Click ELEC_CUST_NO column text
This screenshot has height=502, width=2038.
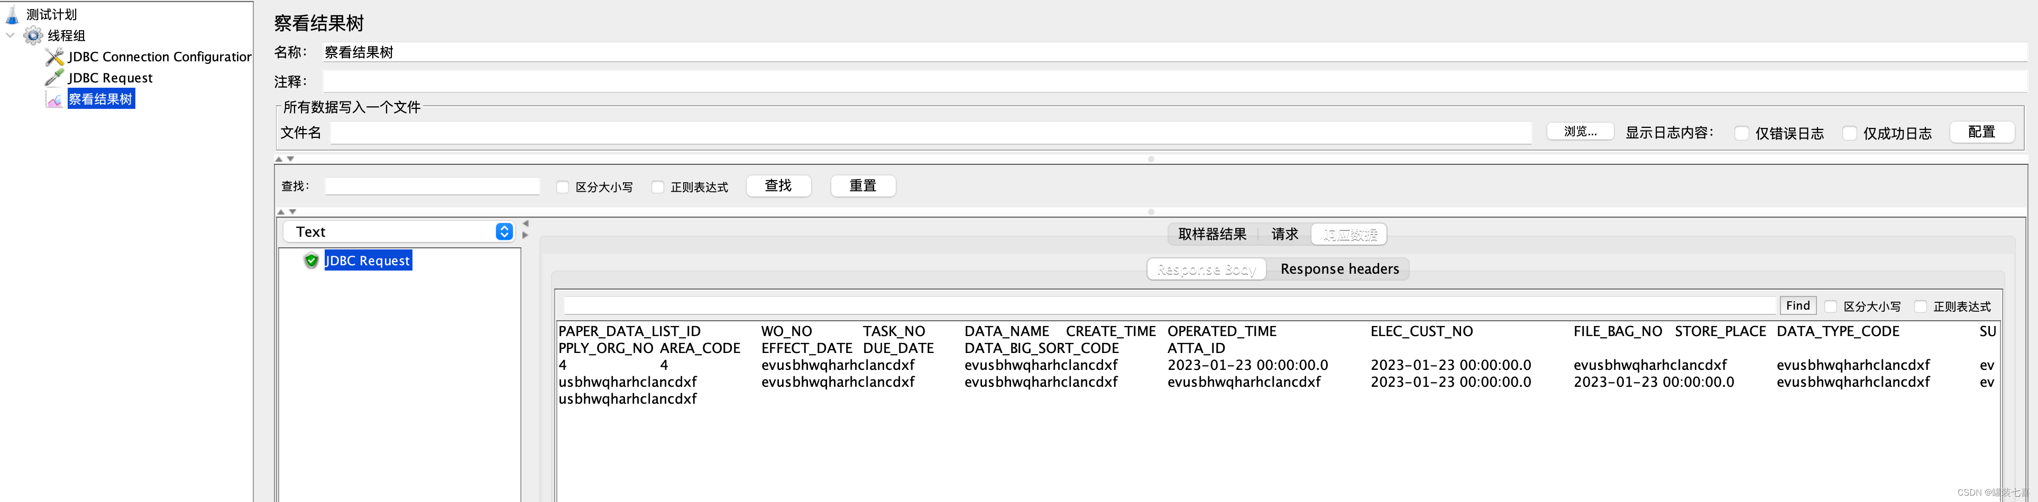coord(1422,331)
